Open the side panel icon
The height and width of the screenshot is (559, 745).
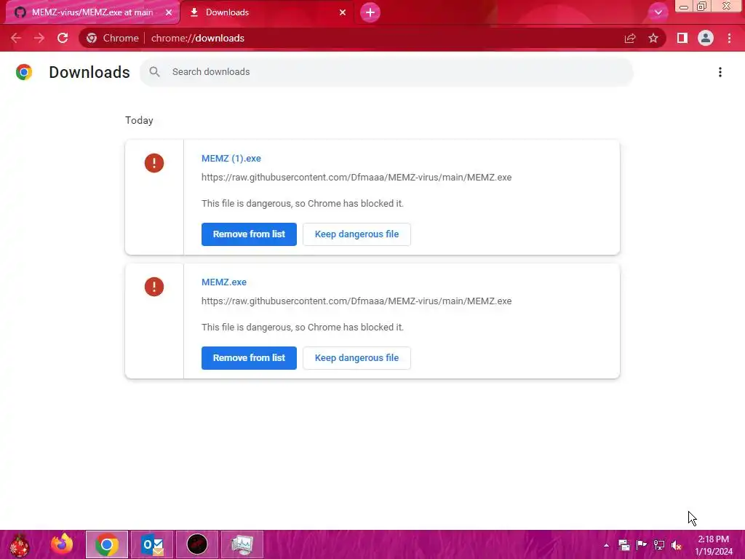coord(682,38)
